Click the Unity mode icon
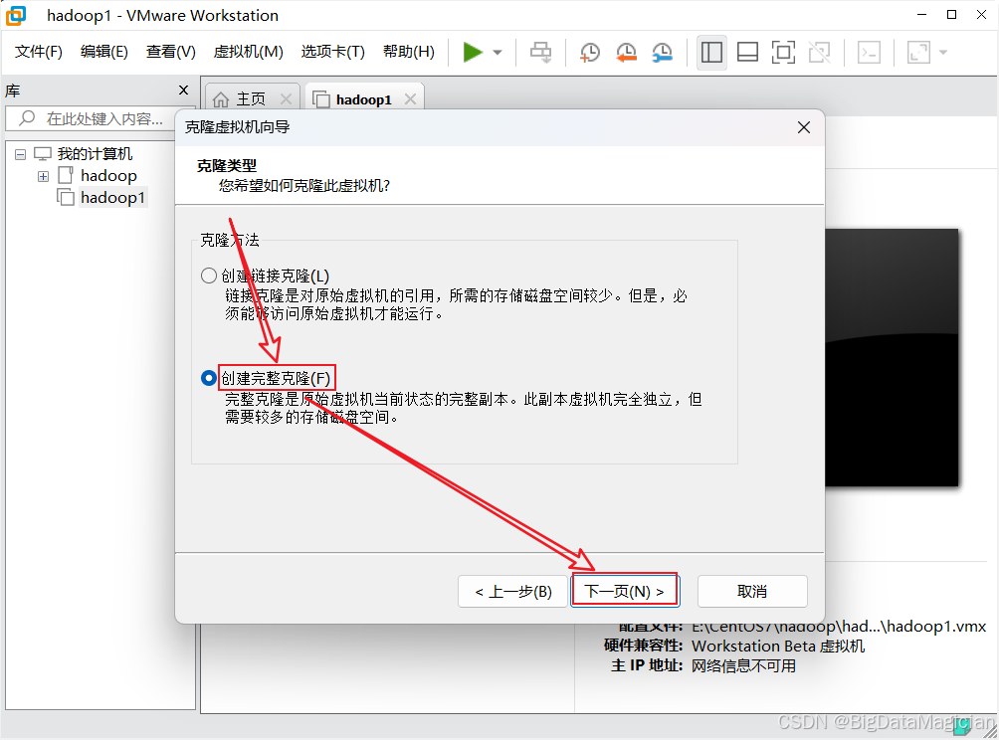Image resolution: width=999 pixels, height=740 pixels. 819,53
